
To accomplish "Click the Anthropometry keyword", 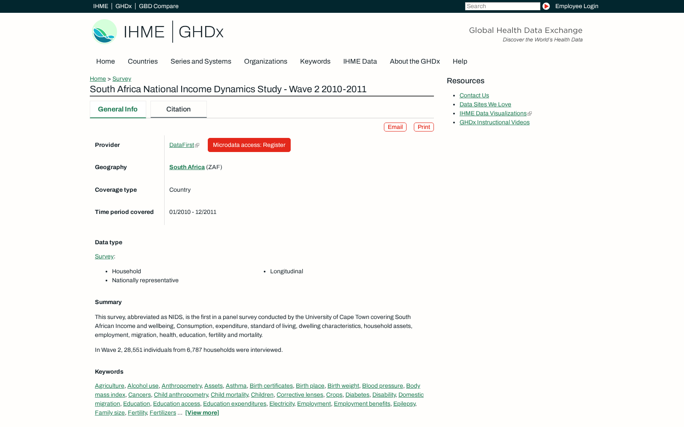I will coord(182,386).
